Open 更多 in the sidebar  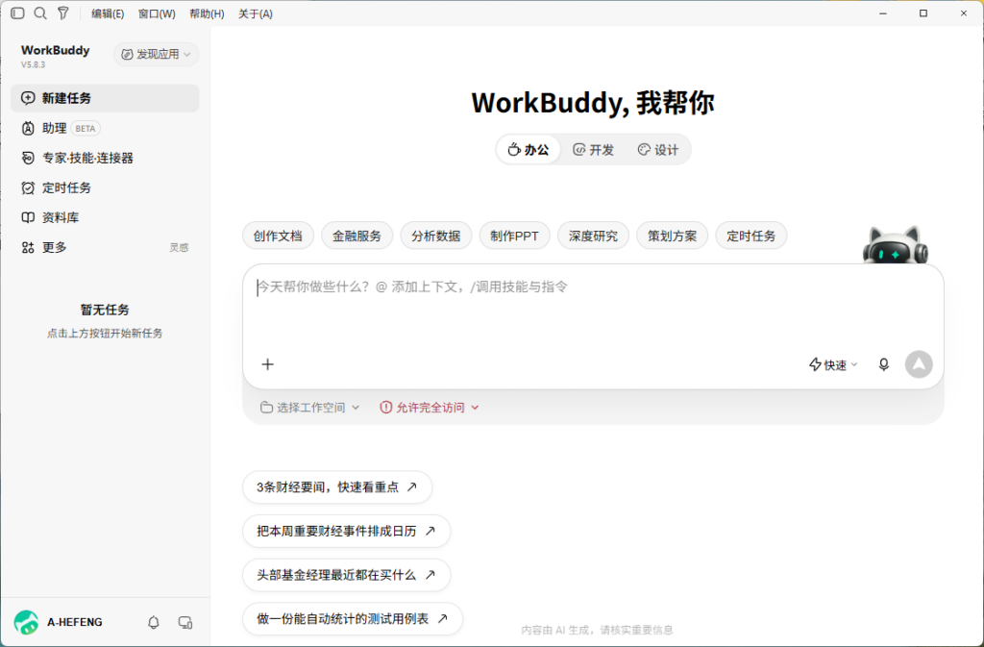(x=105, y=247)
